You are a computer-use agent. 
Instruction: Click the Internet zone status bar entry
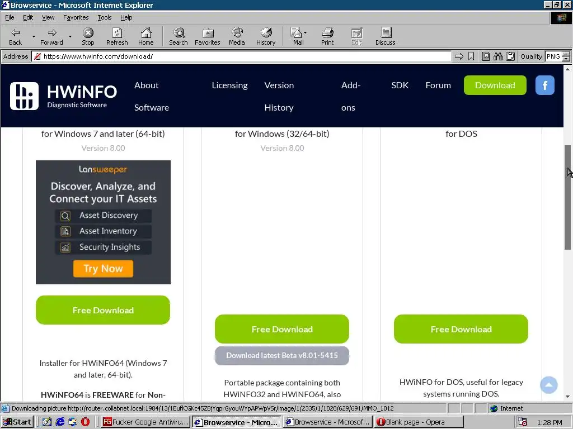pos(506,408)
